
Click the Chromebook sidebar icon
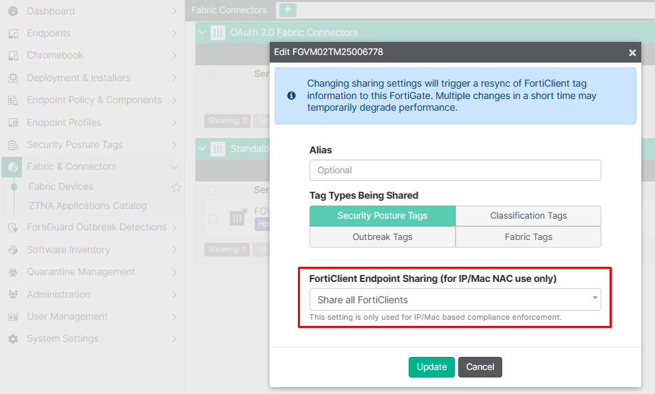pos(13,56)
